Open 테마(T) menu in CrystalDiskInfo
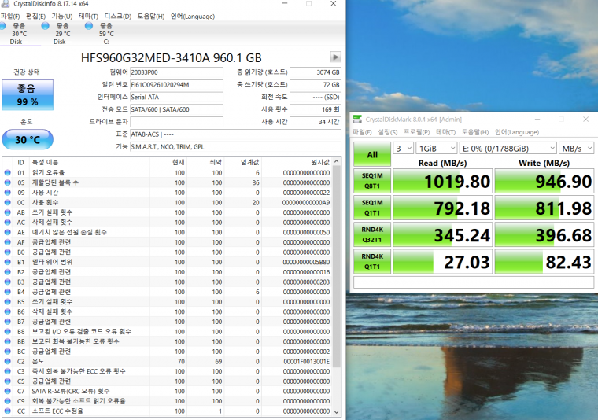The width and height of the screenshot is (598, 420). point(88,16)
